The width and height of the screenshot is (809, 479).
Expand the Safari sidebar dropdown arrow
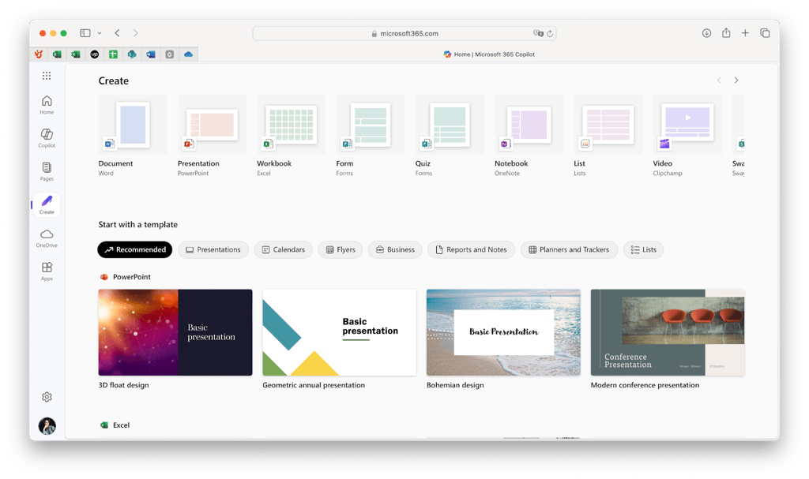[x=100, y=33]
